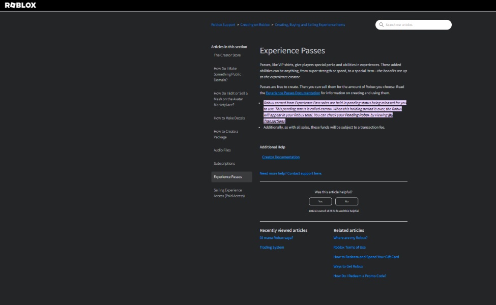
Task: Select Audio Files in sidebar
Action: [222, 150]
